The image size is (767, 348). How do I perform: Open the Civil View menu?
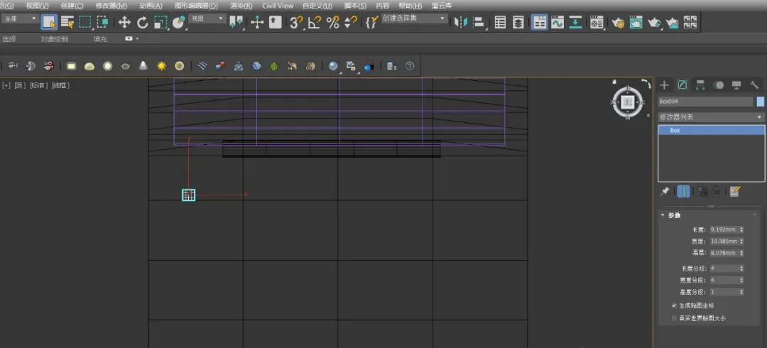278,6
